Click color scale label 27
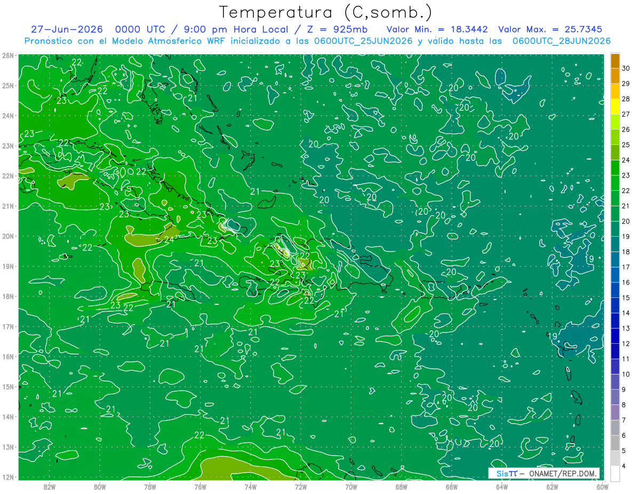 (x=626, y=114)
